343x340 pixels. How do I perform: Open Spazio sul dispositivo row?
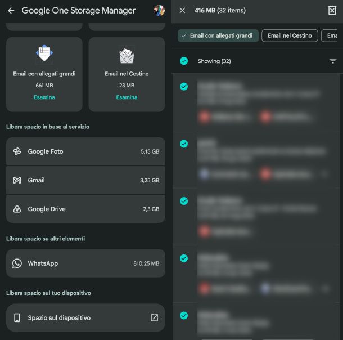85,317
